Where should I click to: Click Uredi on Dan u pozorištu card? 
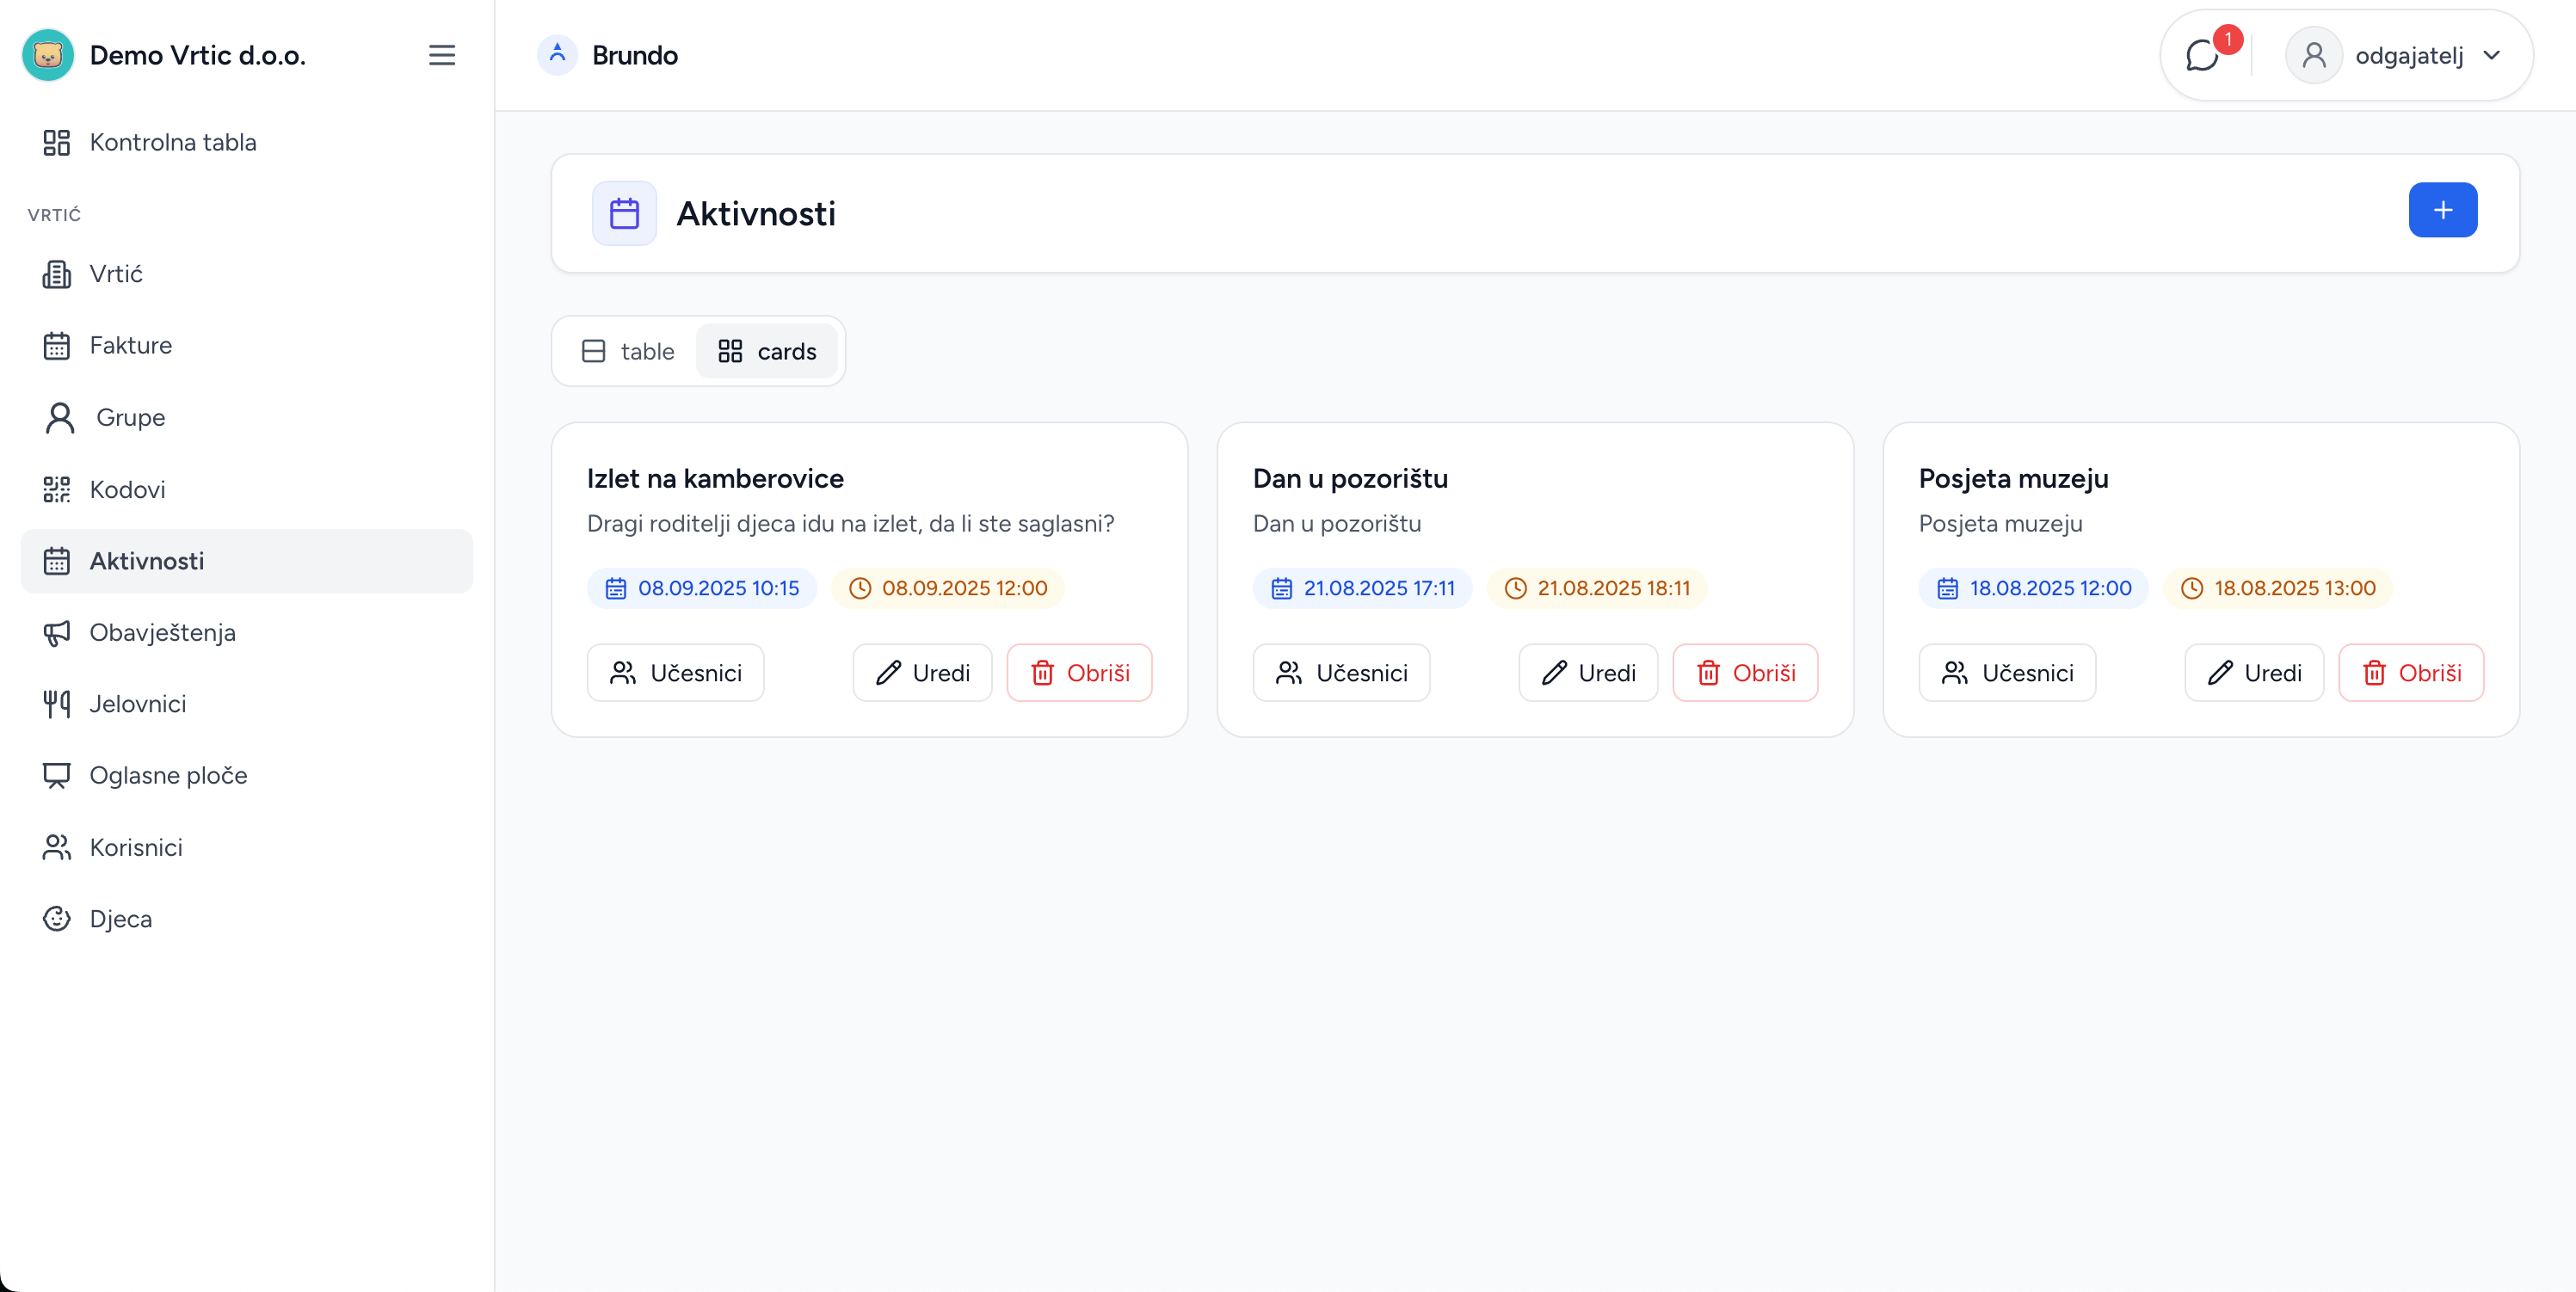1588,673
